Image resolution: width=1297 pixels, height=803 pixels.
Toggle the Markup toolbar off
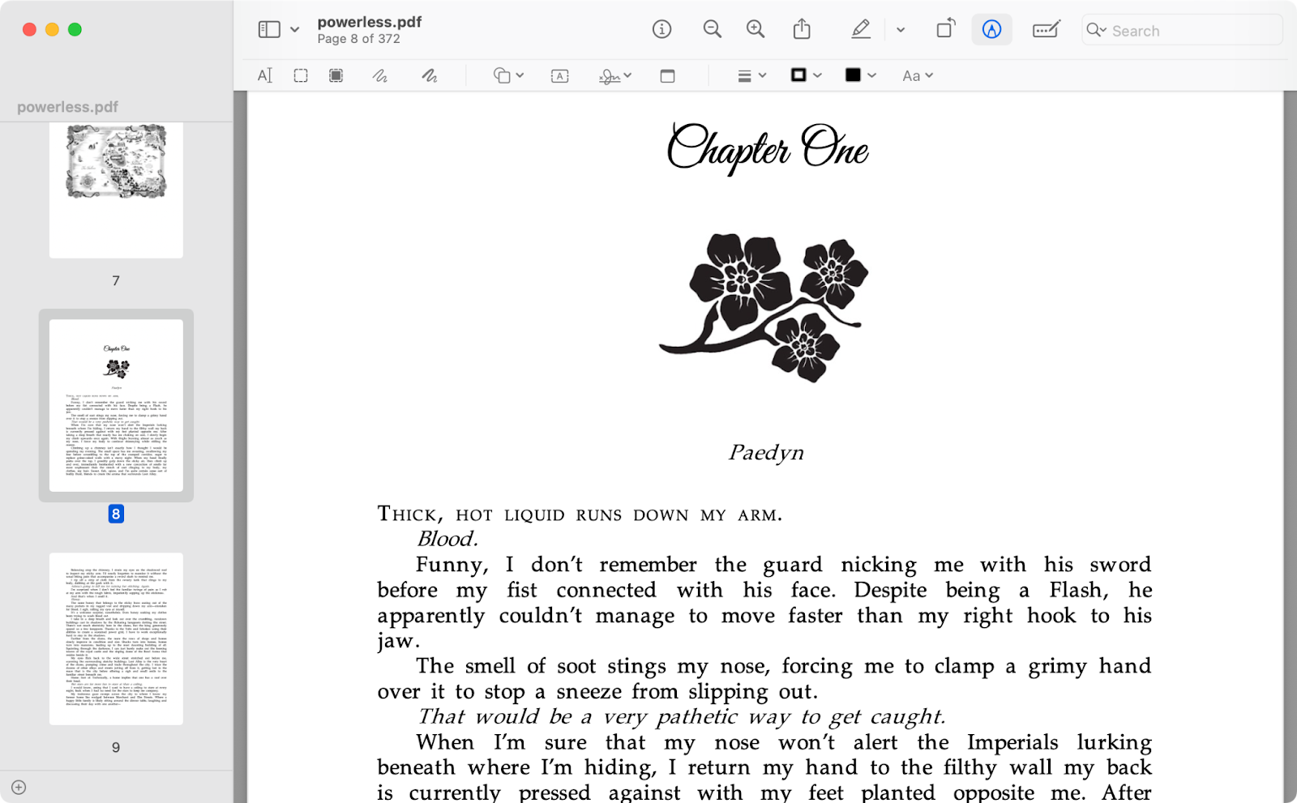tap(991, 30)
